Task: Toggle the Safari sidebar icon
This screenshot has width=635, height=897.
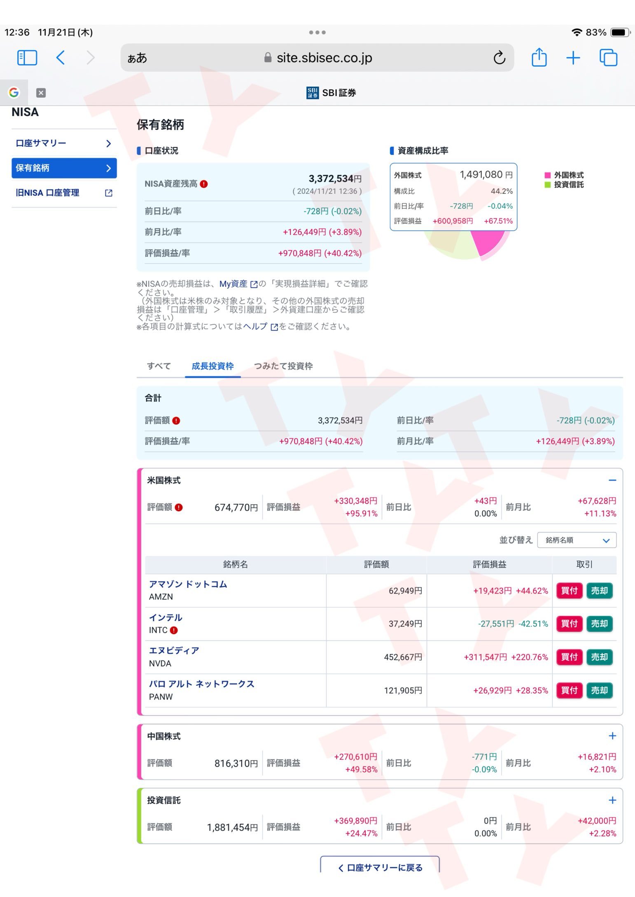Action: [x=27, y=58]
